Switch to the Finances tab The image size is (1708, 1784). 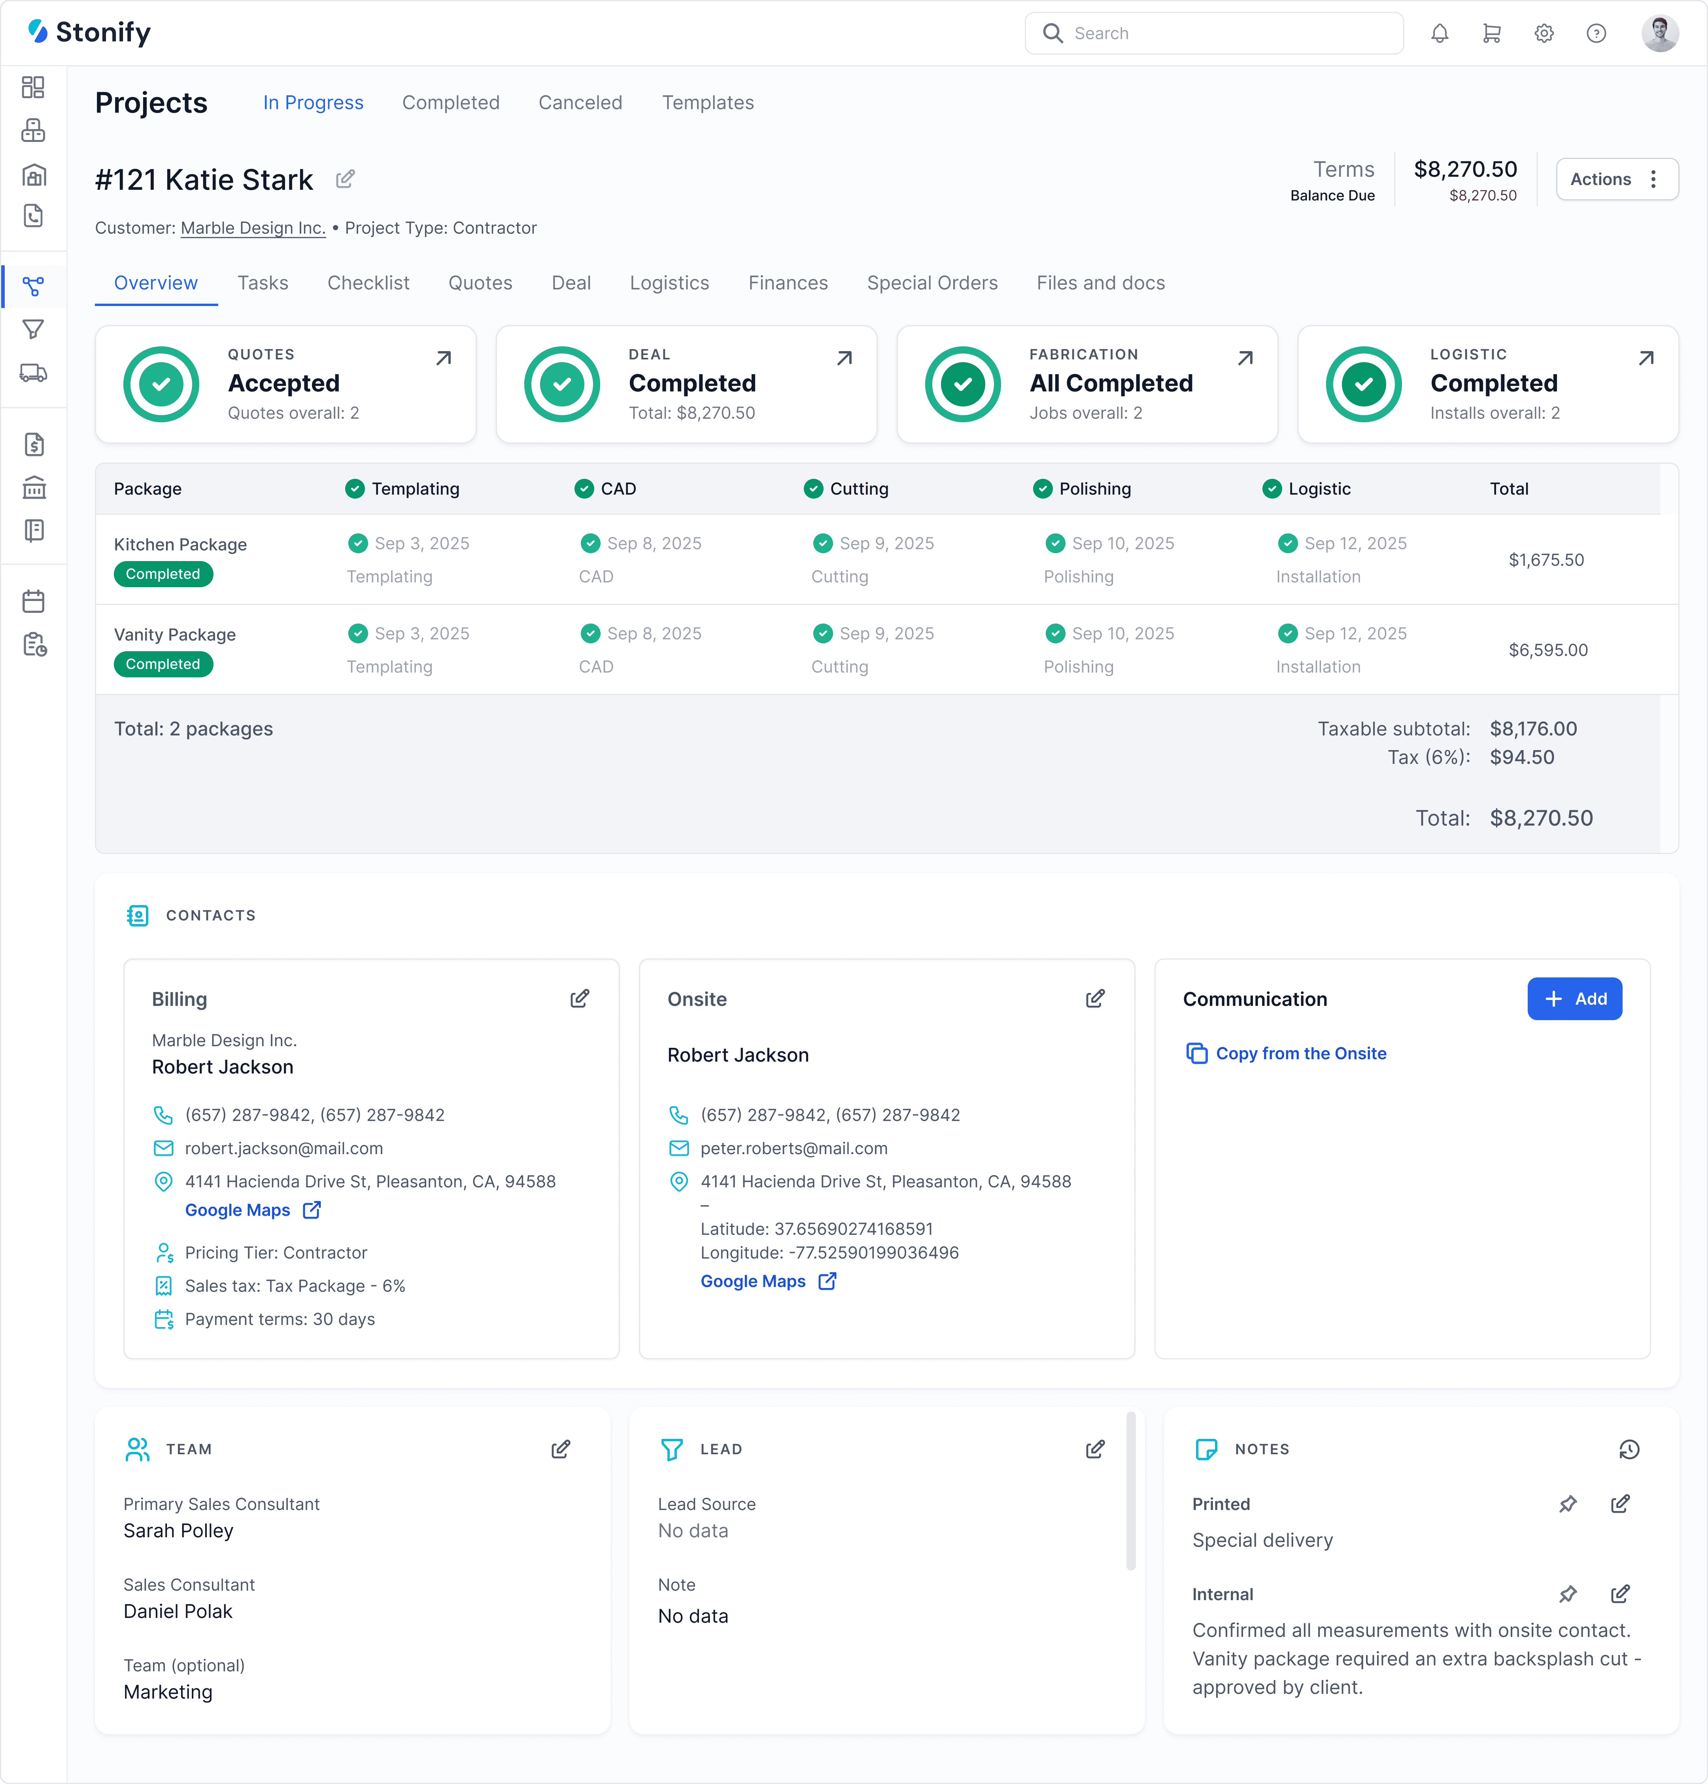(x=787, y=283)
